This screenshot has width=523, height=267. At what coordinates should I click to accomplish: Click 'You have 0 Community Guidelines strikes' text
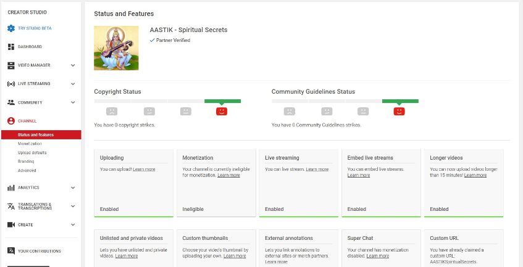[316, 126]
